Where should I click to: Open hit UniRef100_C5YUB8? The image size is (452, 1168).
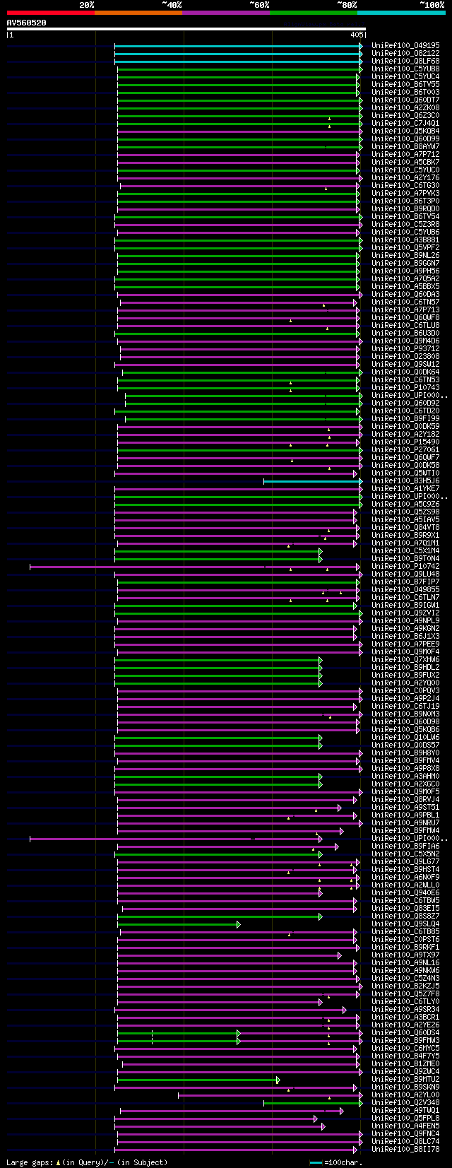tap(405, 69)
